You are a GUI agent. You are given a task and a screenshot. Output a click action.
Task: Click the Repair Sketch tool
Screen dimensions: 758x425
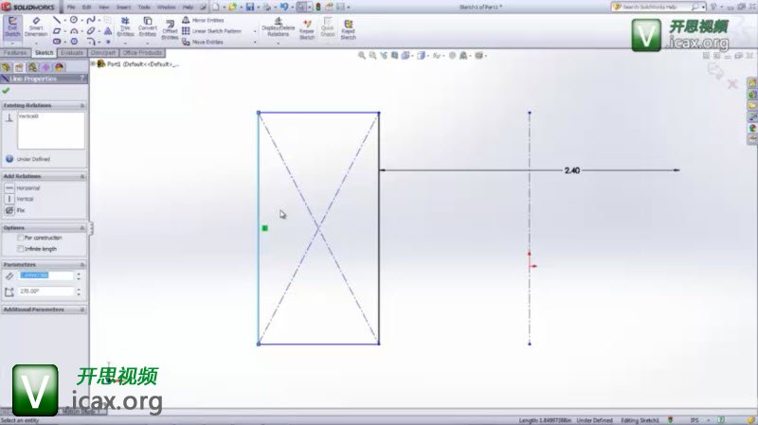tap(307, 30)
